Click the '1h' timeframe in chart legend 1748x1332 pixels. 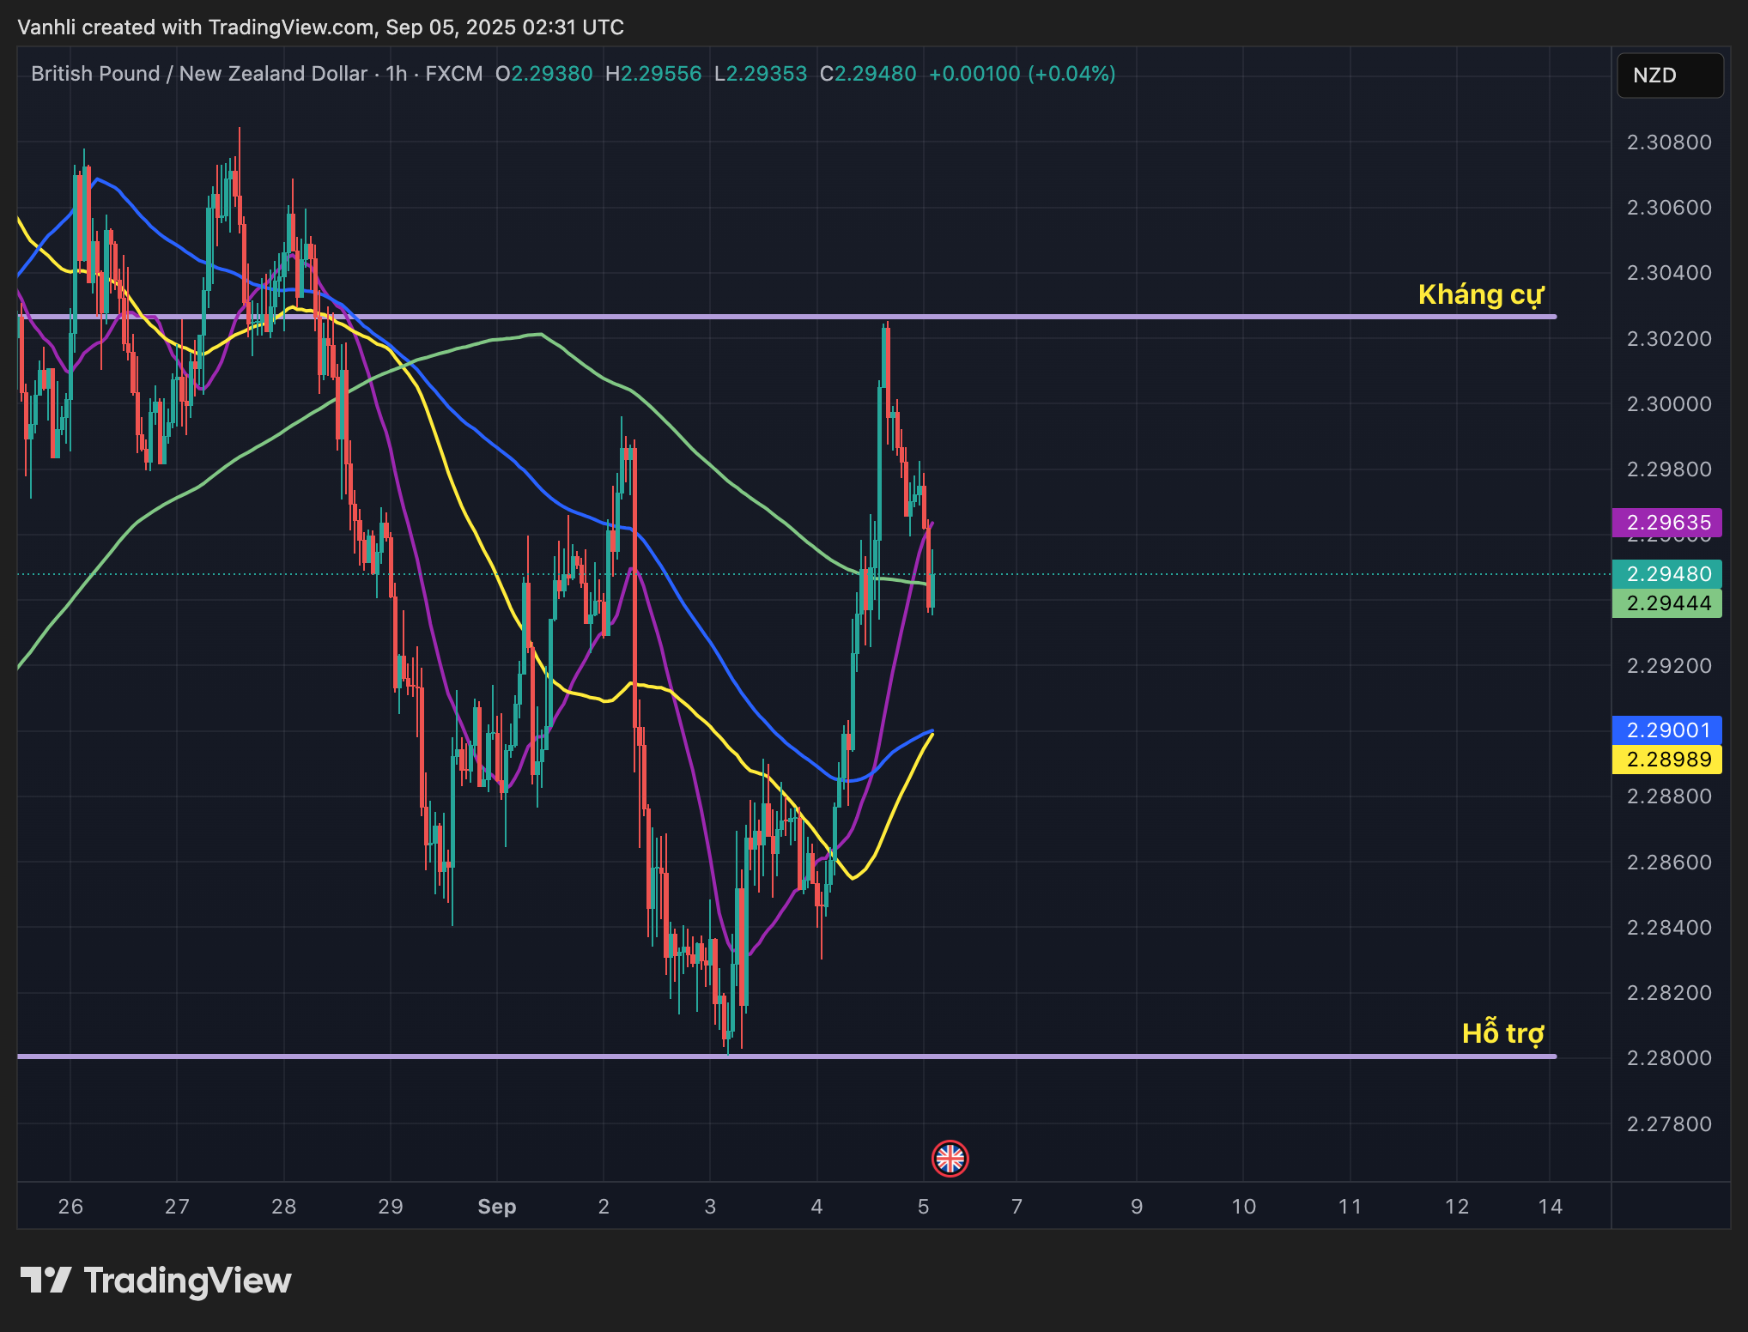click(397, 74)
